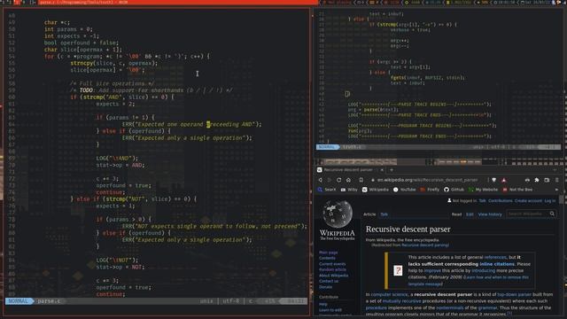The width and height of the screenshot is (567, 319).
Task: Open the Random article sidebar link
Action: pos(332,269)
